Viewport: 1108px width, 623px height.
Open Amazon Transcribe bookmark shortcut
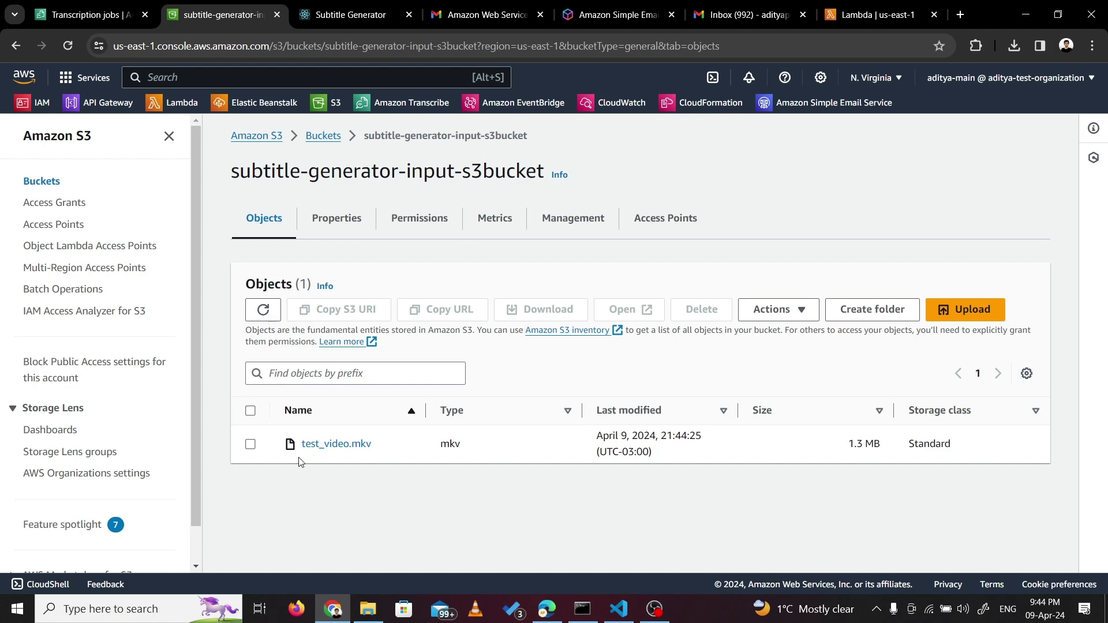point(402,103)
